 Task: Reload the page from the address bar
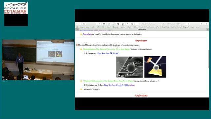click(189, 24)
